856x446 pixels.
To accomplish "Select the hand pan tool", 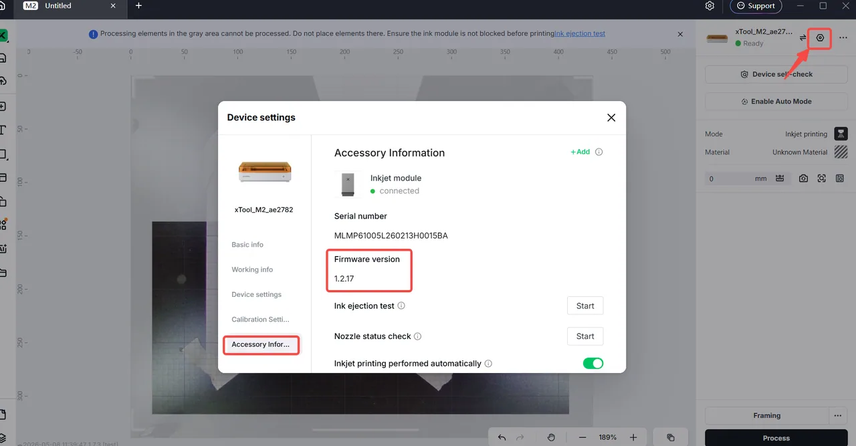I will point(551,437).
